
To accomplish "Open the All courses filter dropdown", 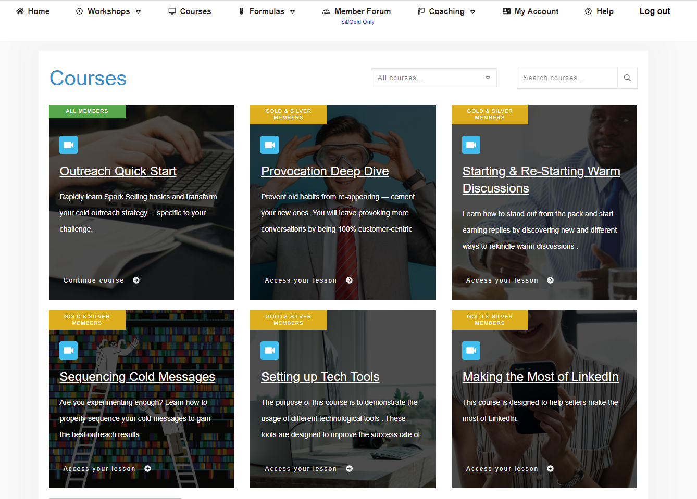I will (434, 78).
